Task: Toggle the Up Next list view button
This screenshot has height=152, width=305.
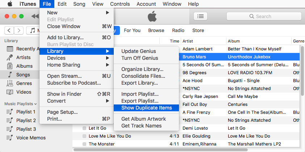Action: coord(200,16)
